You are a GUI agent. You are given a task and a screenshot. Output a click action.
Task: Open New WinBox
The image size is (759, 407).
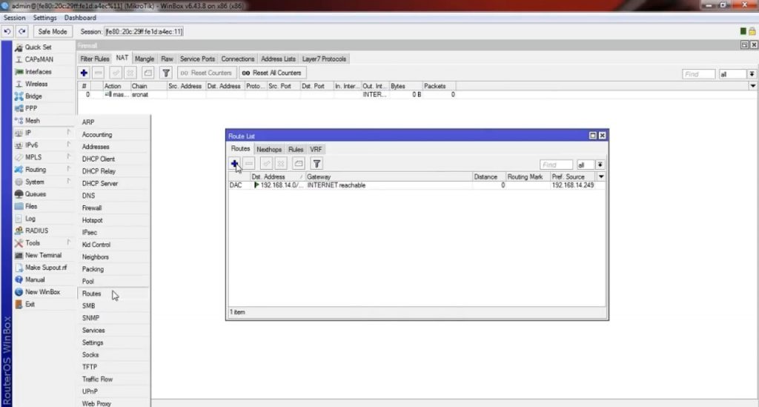pyautogui.click(x=42, y=292)
